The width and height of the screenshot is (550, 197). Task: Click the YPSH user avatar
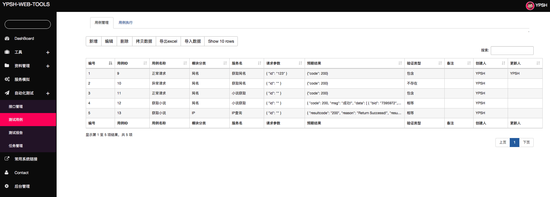click(x=530, y=6)
